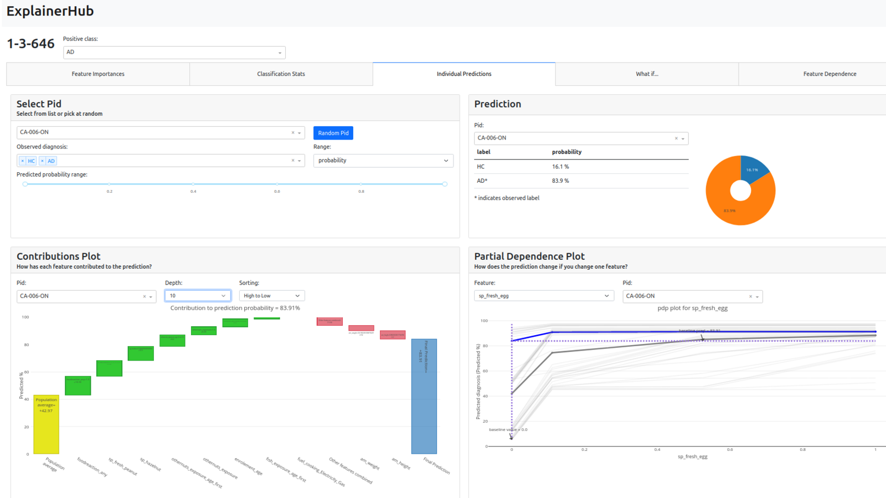Expand the Range probability dropdown
Screen dimensions: 886x498
click(383, 161)
